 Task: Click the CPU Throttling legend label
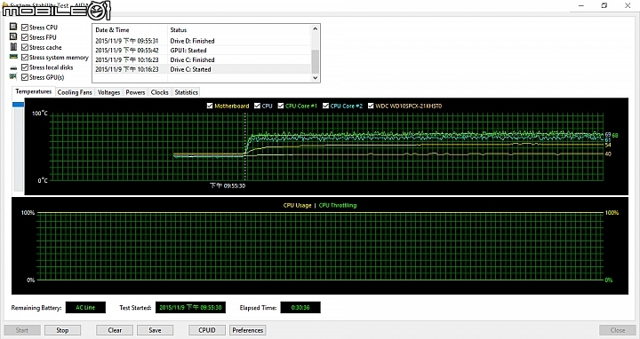tap(338, 205)
